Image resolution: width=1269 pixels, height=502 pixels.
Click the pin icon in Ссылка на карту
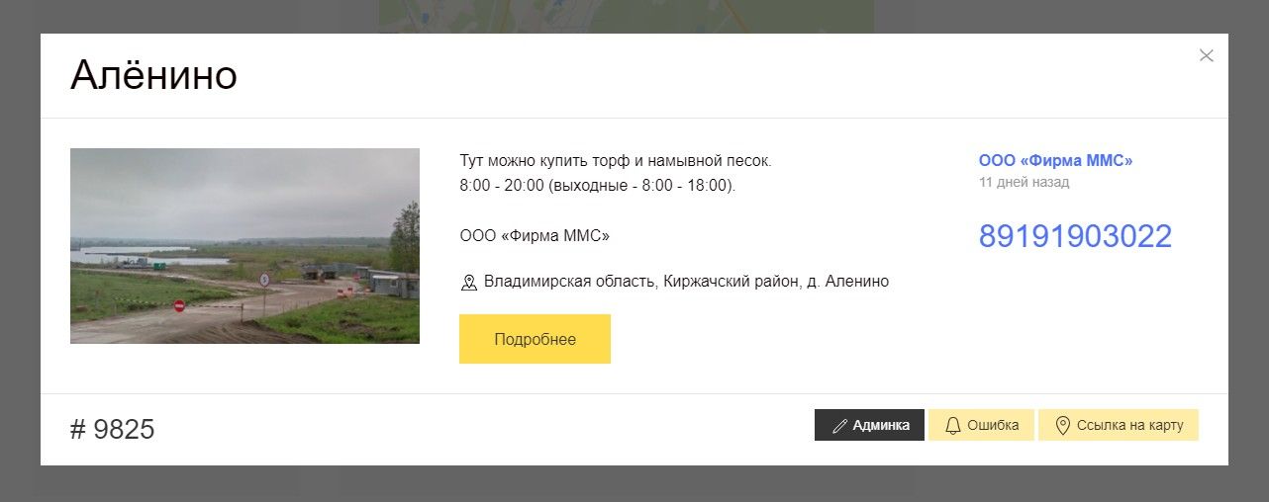click(1063, 426)
